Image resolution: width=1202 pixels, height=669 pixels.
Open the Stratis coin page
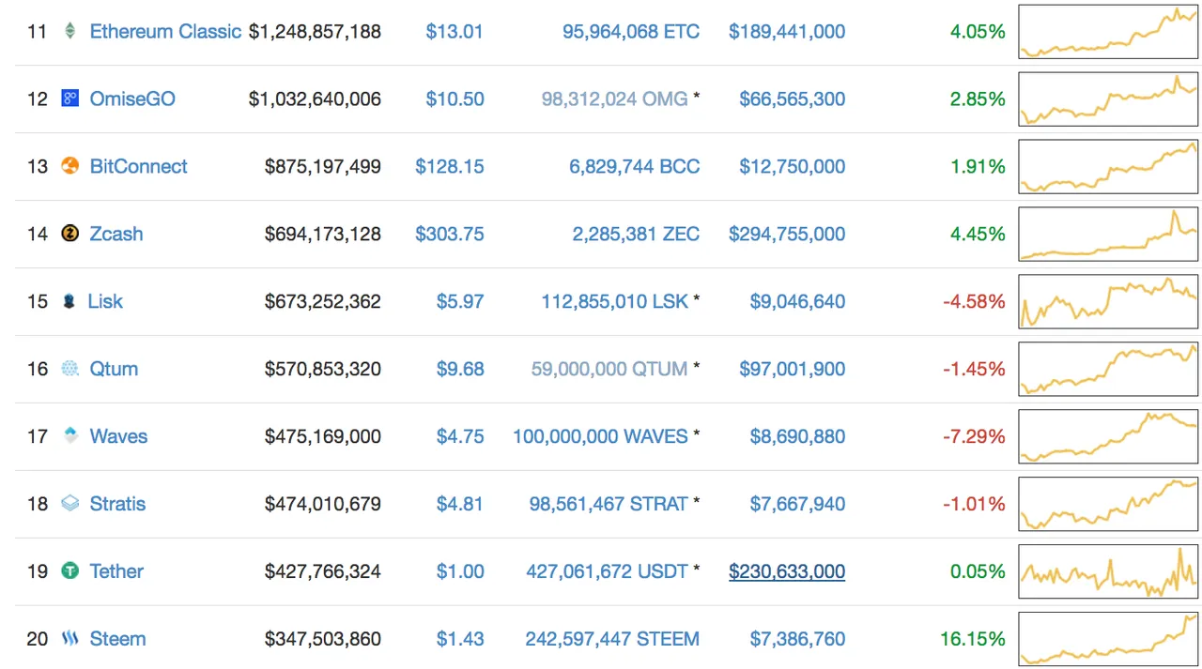[x=117, y=504]
